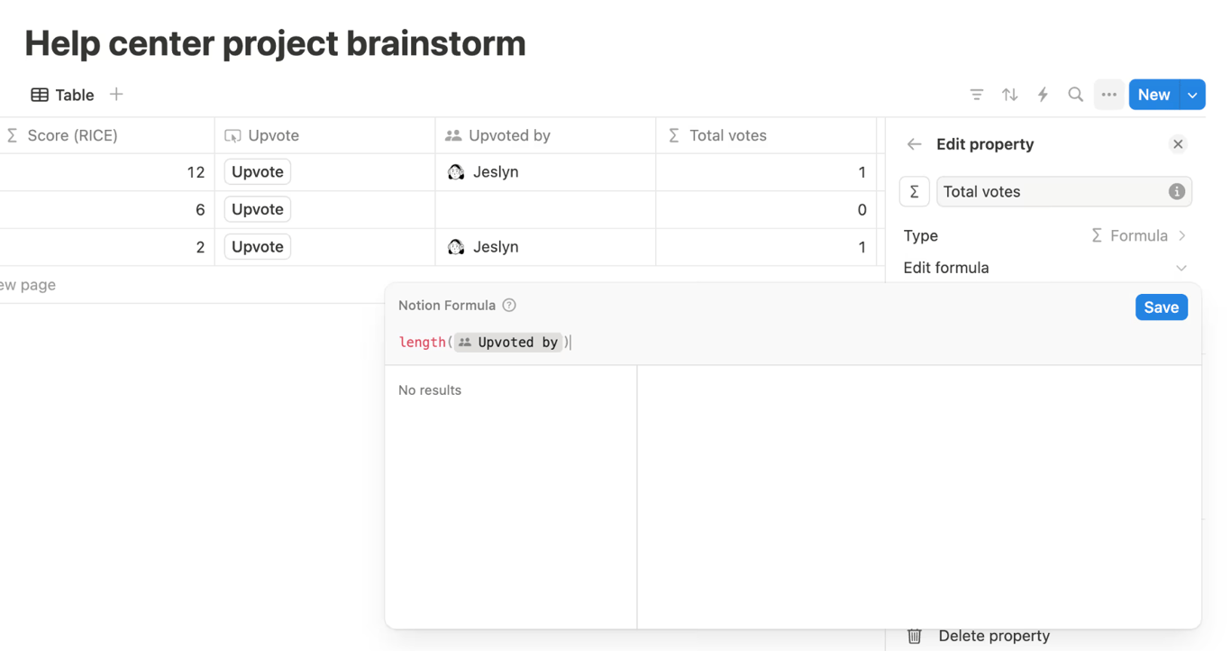
Task: Open the filter icon in toolbar
Action: [x=976, y=95]
